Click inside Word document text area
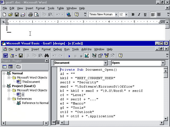Image resolution: width=170 pixels, height=127 pixels. coord(82,32)
